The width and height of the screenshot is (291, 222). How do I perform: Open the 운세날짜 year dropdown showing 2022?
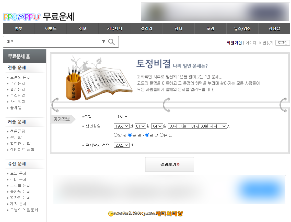(x=121, y=145)
